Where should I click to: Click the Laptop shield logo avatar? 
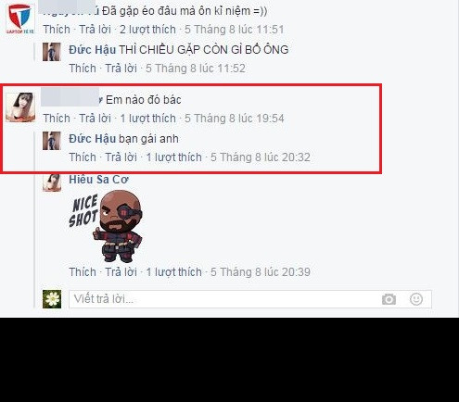point(20,19)
